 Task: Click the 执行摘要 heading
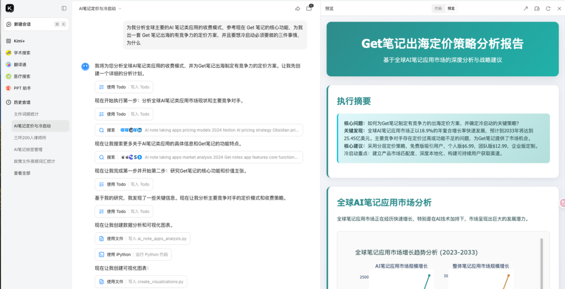[x=354, y=101]
